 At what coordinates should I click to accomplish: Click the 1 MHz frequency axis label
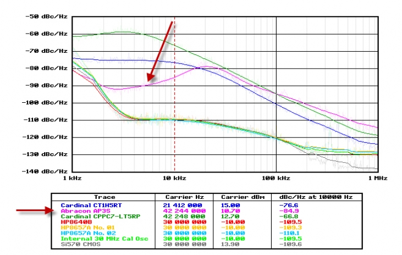(377, 178)
